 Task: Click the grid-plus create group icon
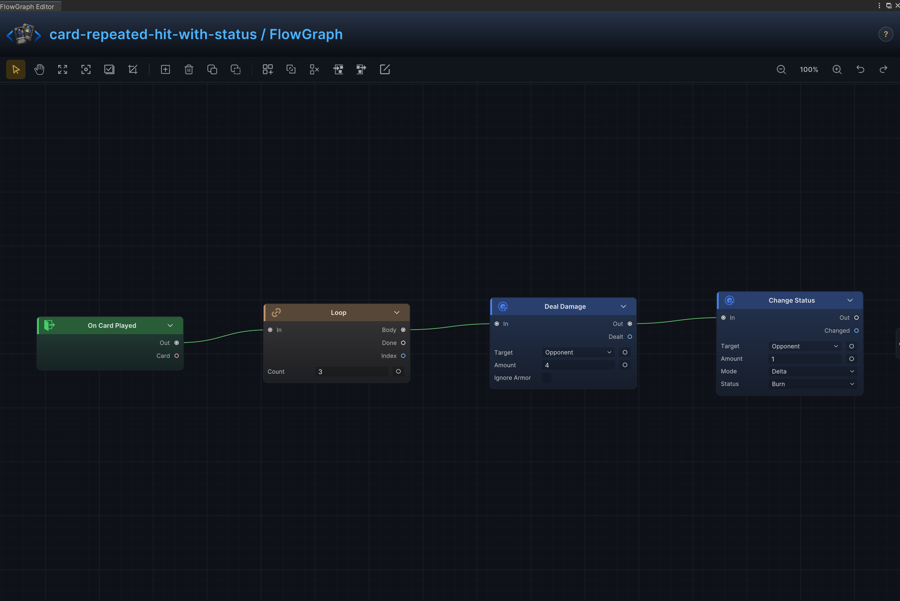[268, 69]
